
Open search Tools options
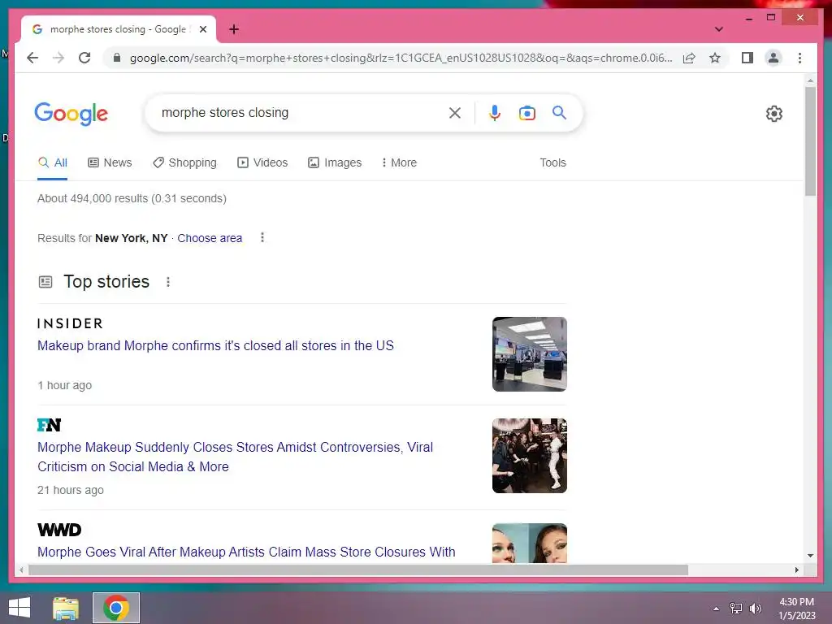coord(552,162)
